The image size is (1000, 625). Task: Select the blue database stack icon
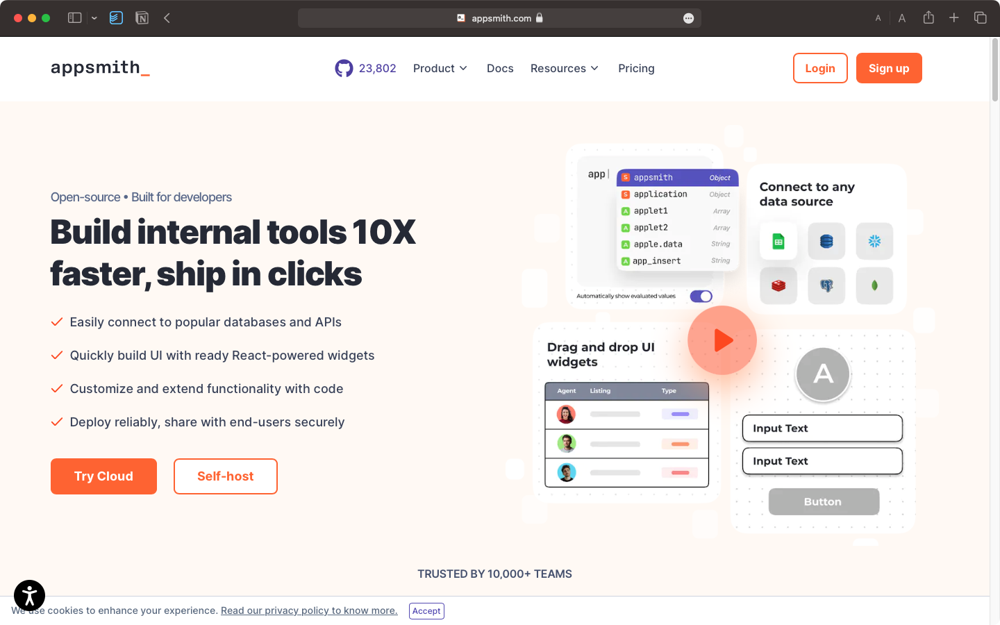click(826, 241)
